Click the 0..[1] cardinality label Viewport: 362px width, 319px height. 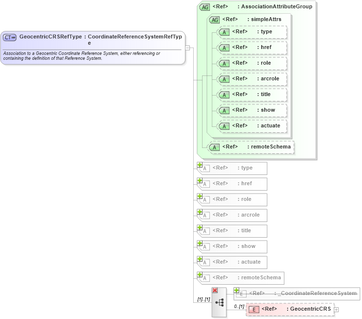[x=239, y=307]
